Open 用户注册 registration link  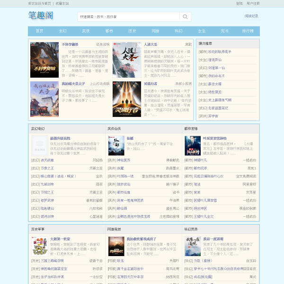coord(253,3)
